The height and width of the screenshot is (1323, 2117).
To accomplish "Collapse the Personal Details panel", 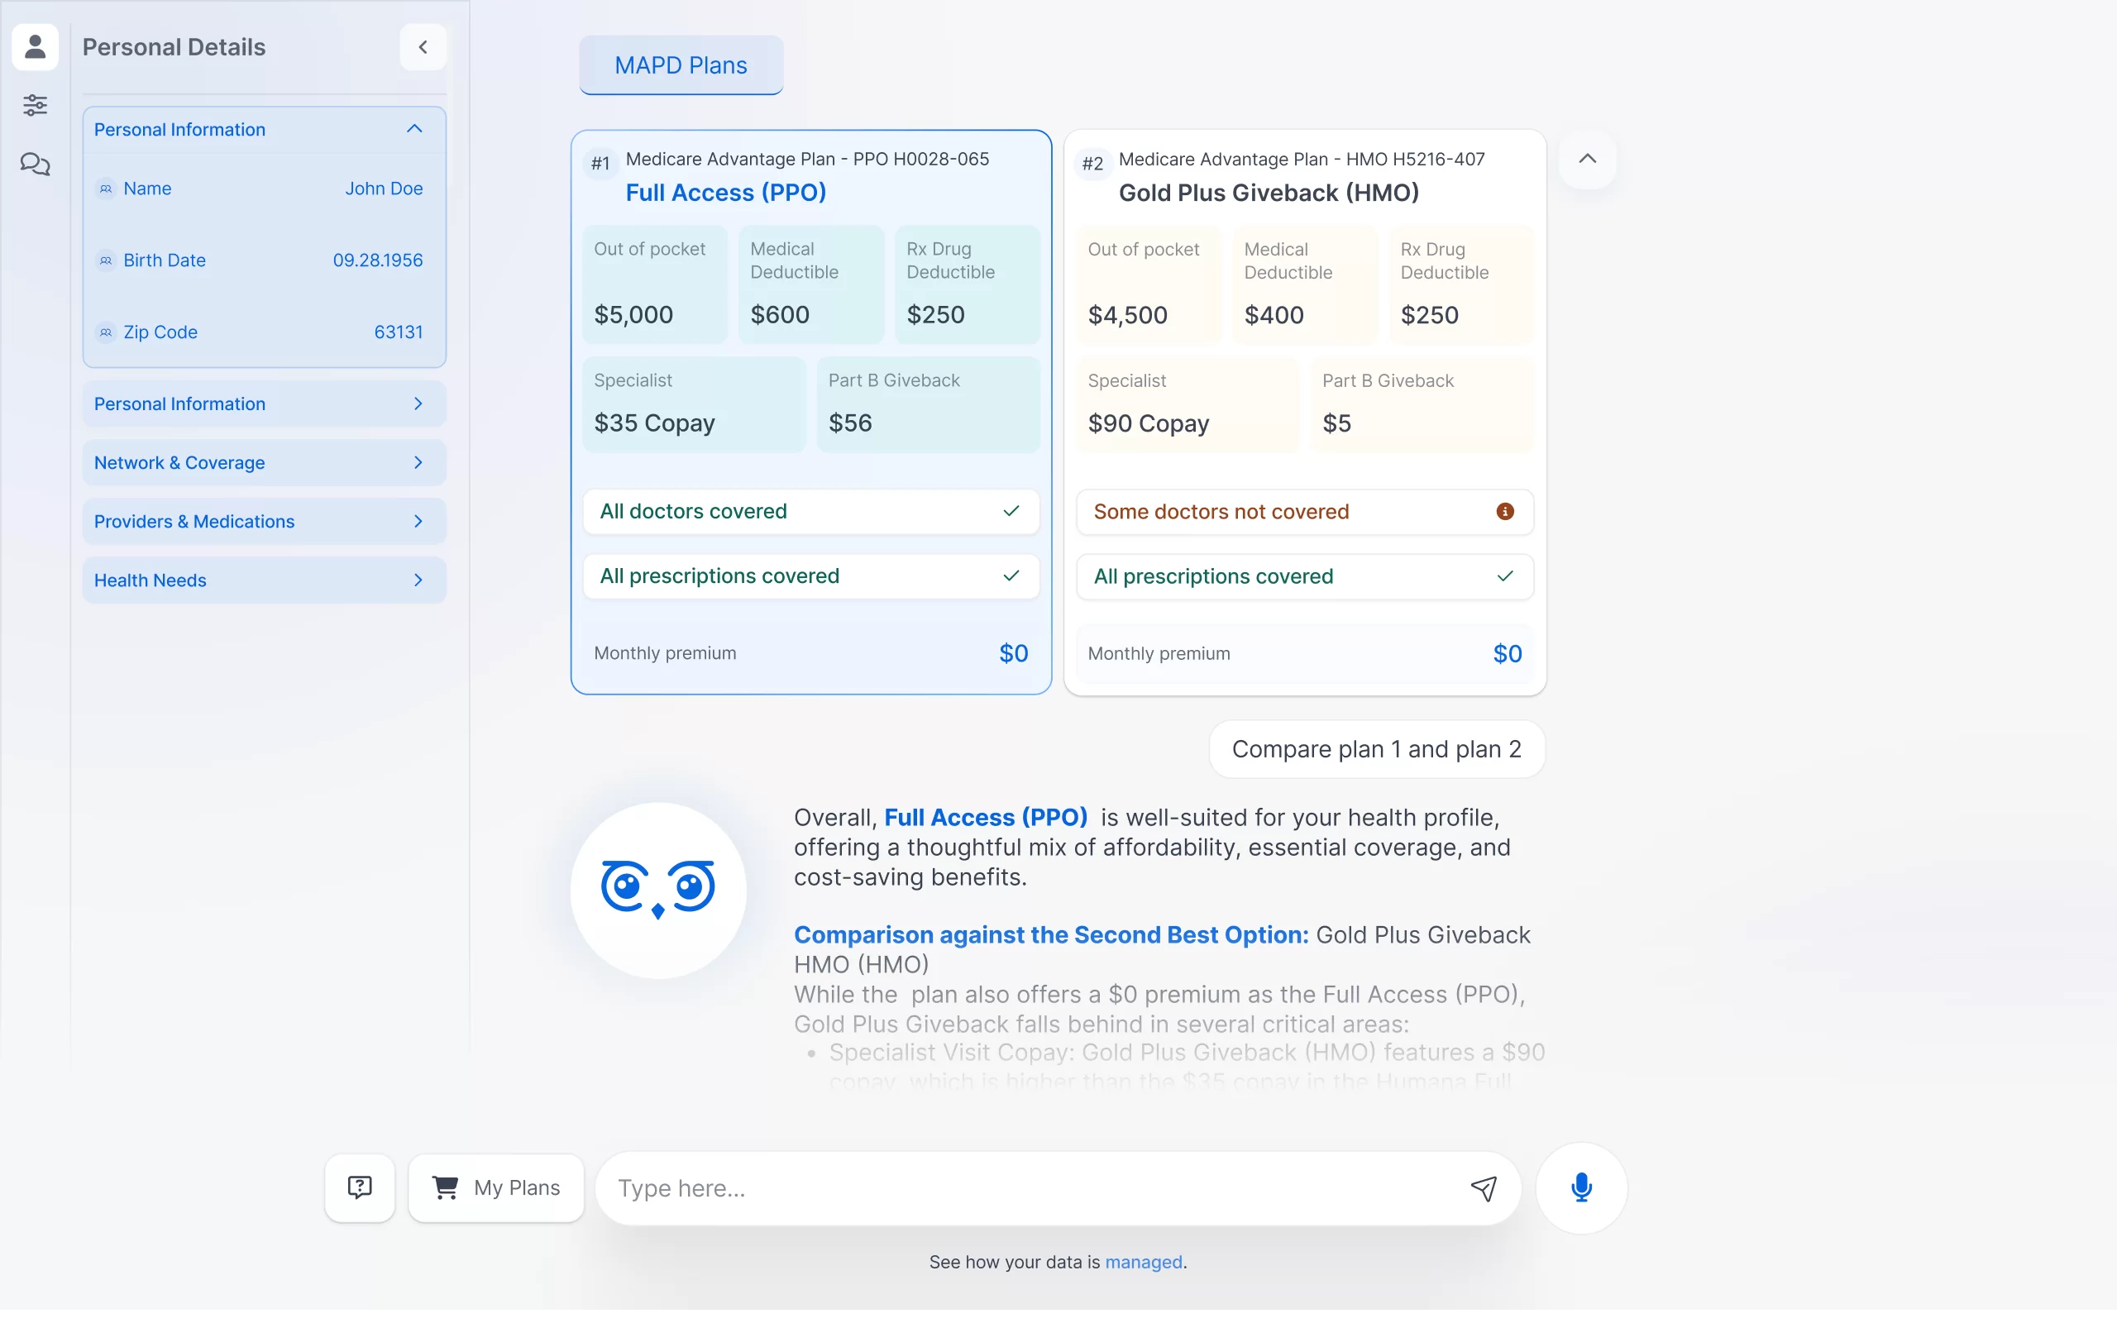I will (423, 46).
